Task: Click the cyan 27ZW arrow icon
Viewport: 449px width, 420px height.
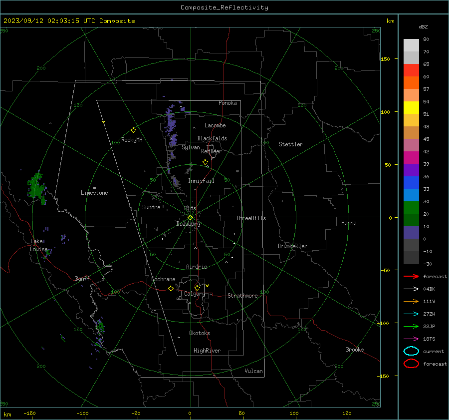Action: click(x=411, y=314)
